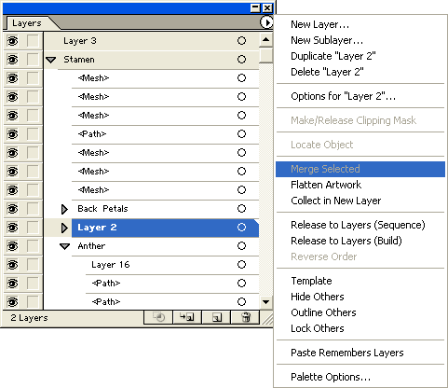Lock the Stamen layer
This screenshot has width=448, height=388.
33,60
